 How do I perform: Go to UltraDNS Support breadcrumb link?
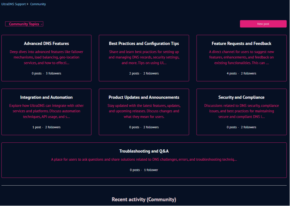click(13, 4)
